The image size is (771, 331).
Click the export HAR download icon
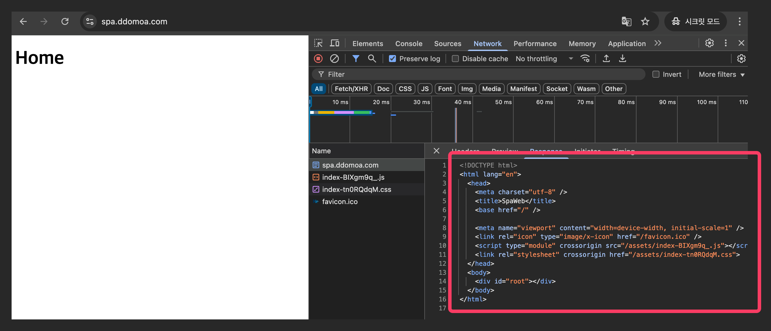pyautogui.click(x=622, y=58)
